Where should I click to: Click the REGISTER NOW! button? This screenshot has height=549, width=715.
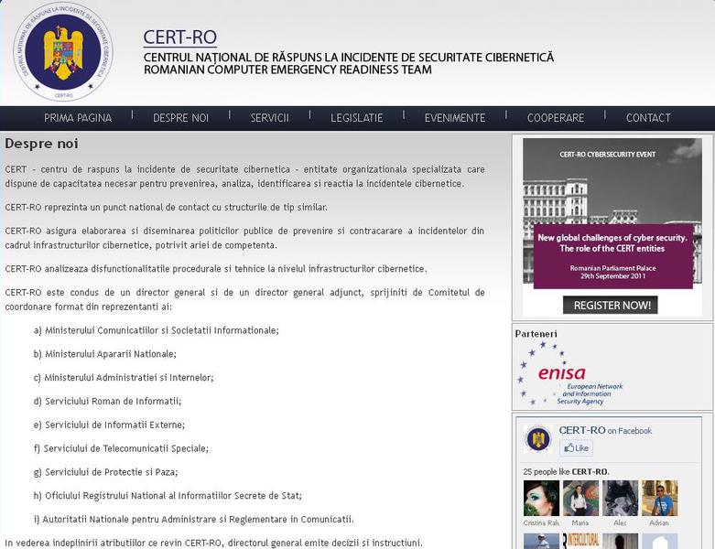612,306
